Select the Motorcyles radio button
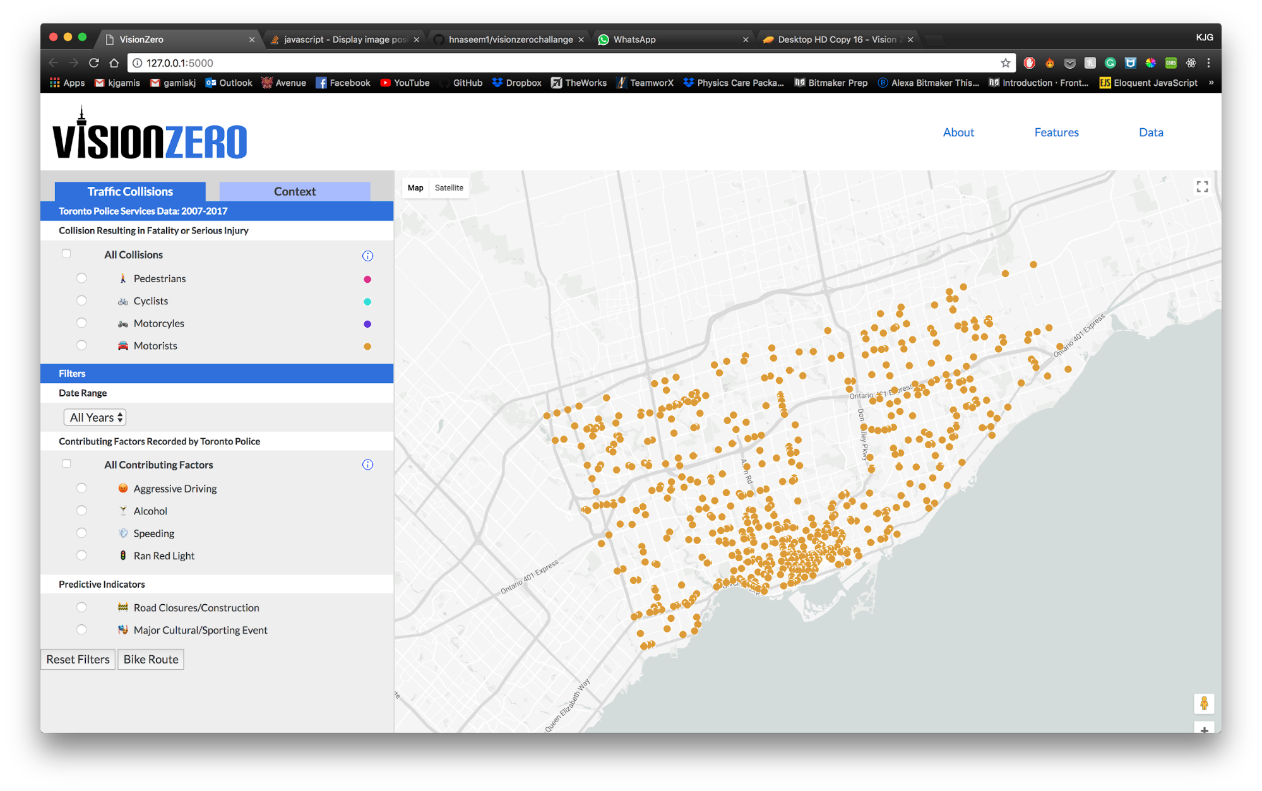 [81, 323]
